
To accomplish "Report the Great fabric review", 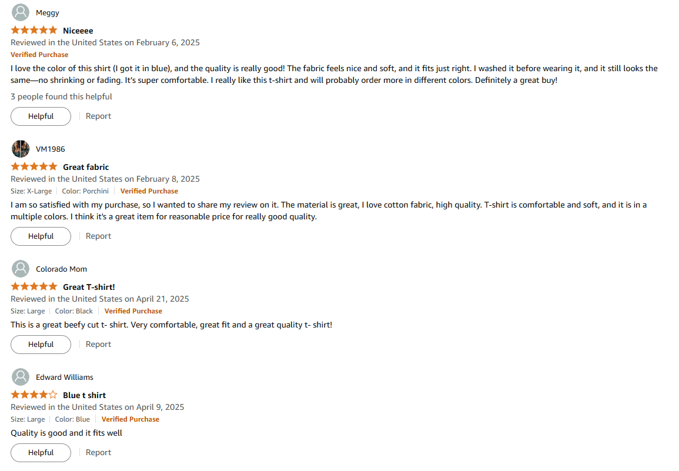I will pyautogui.click(x=98, y=236).
